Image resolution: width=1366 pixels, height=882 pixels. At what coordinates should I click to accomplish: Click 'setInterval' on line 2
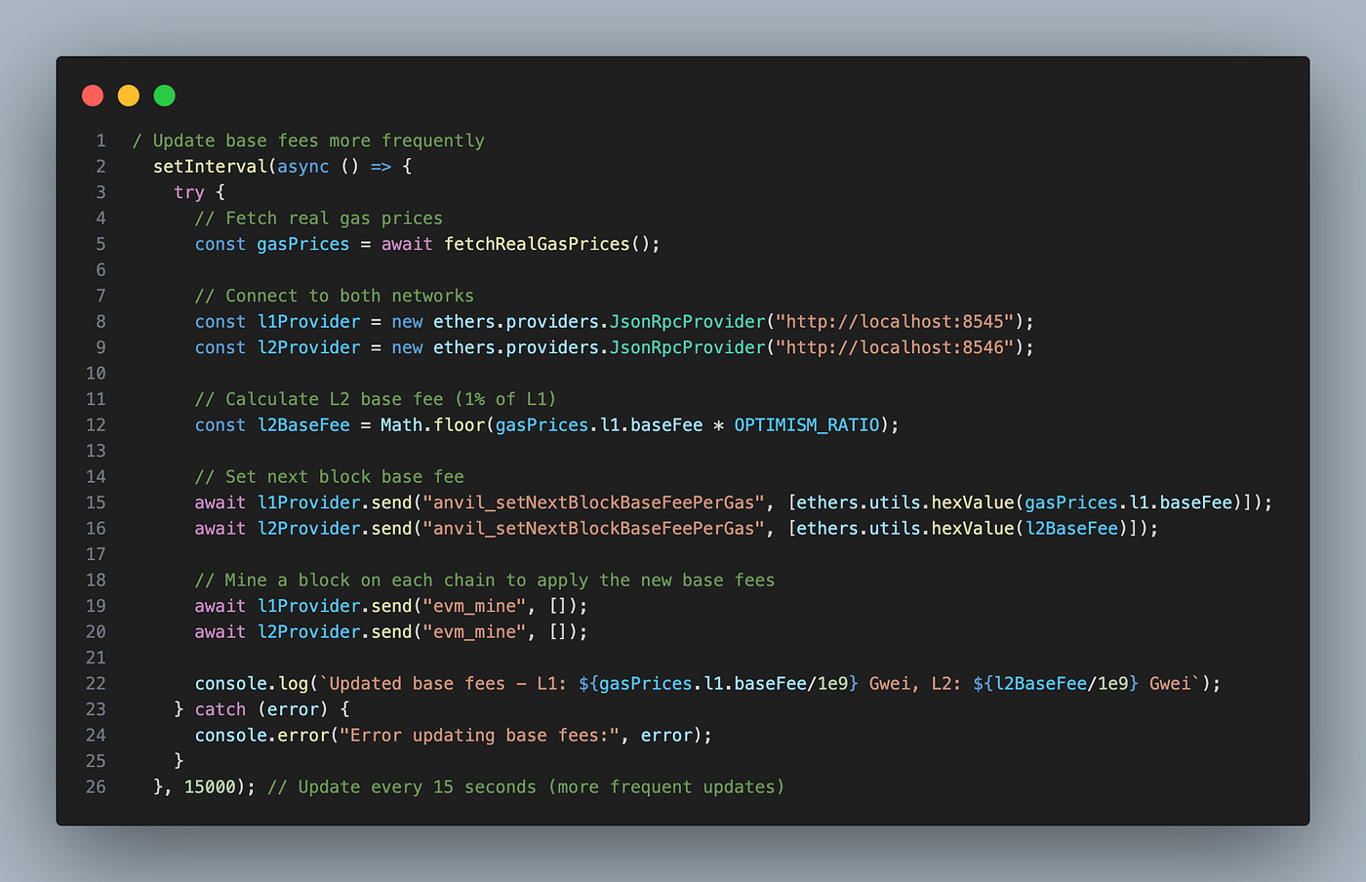210,167
